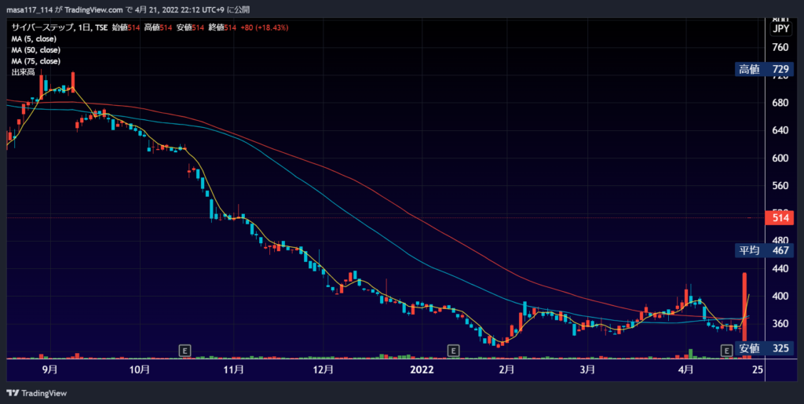The image size is (804, 404).
Task: Click the 640 price axis label
Action: 780,130
